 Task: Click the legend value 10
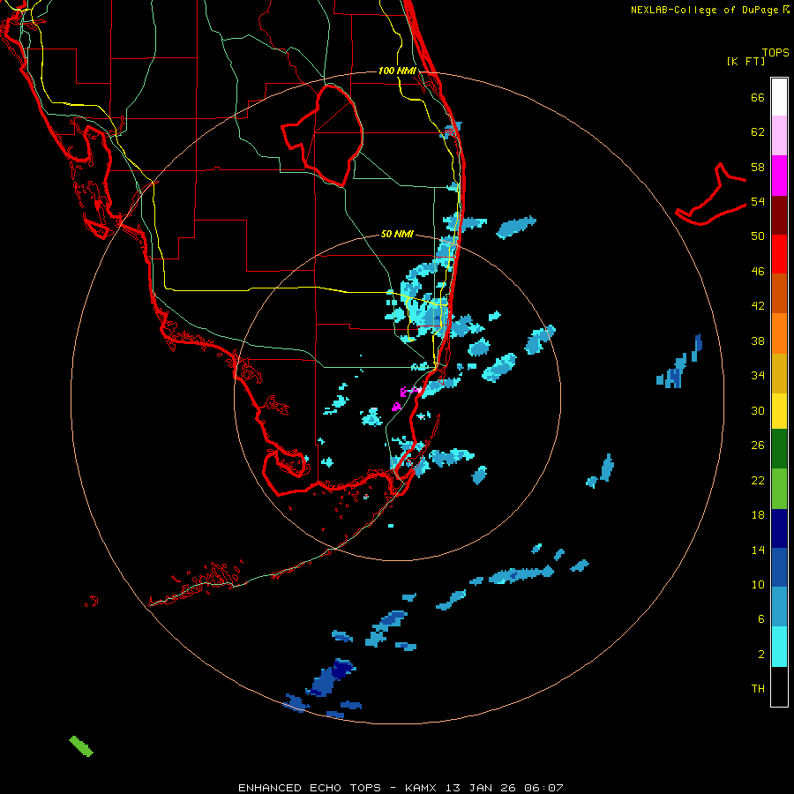pos(758,584)
